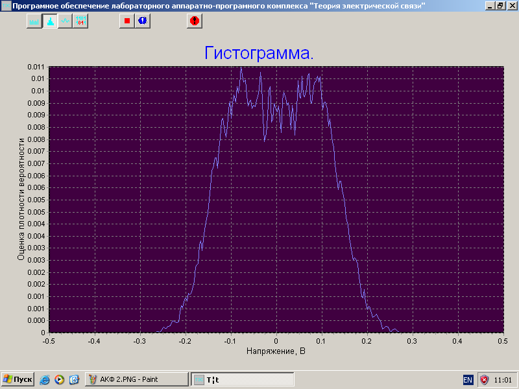Click the 0 x-axis center value

point(276,341)
